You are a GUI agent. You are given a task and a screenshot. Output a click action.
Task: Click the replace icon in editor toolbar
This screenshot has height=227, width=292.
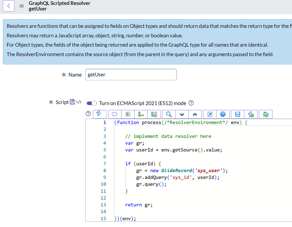point(141,114)
